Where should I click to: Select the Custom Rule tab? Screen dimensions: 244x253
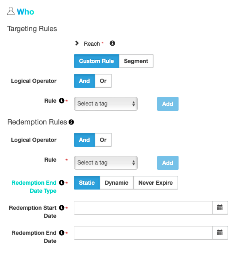click(x=97, y=61)
